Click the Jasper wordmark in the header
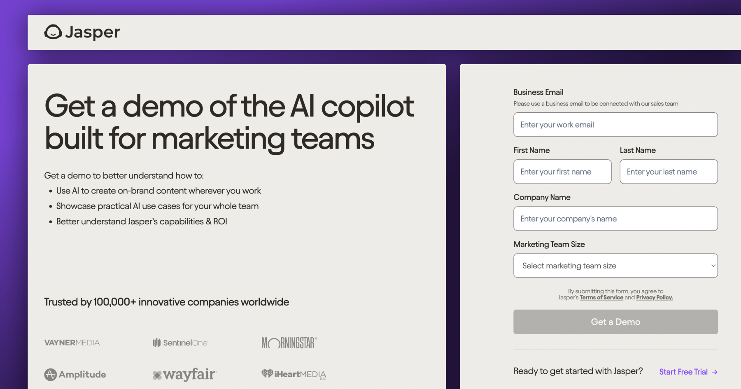This screenshot has width=741, height=389. pos(92,32)
